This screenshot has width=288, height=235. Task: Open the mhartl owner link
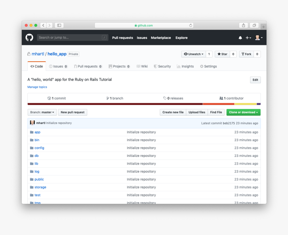38,54
